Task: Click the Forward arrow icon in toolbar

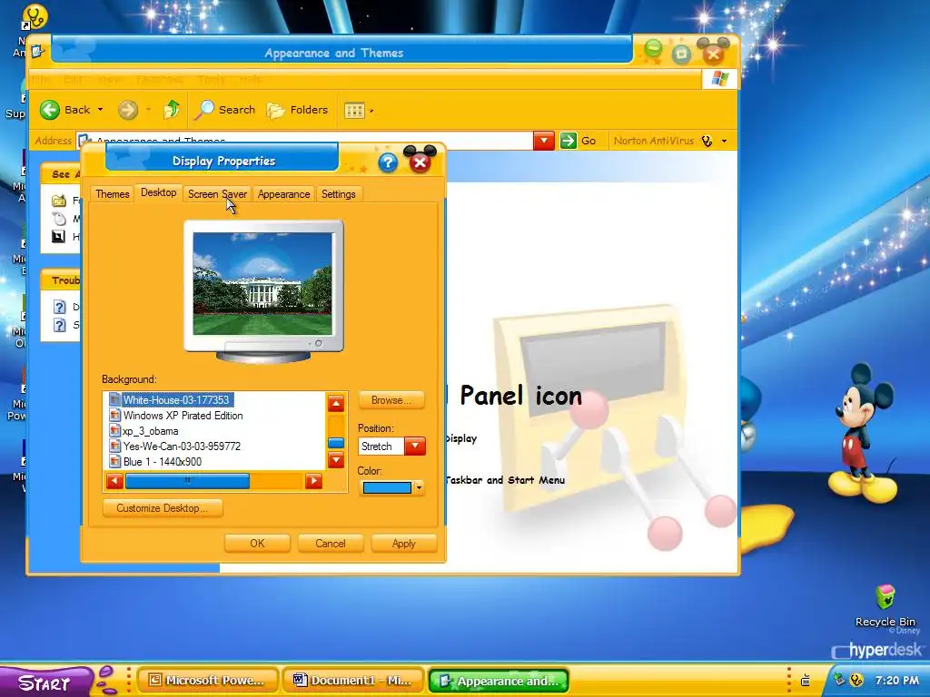Action: 127,110
